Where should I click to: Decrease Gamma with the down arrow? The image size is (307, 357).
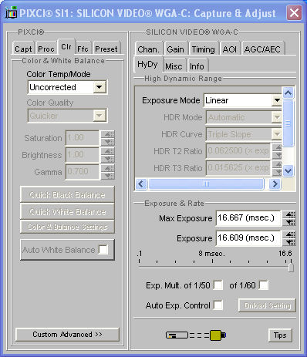pos(108,176)
